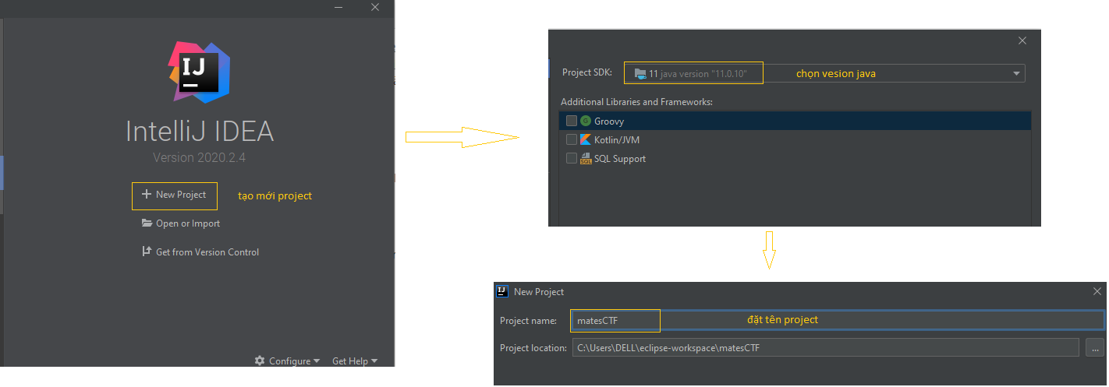The width and height of the screenshot is (1109, 387).
Task: Select Open or Import
Action: [188, 223]
